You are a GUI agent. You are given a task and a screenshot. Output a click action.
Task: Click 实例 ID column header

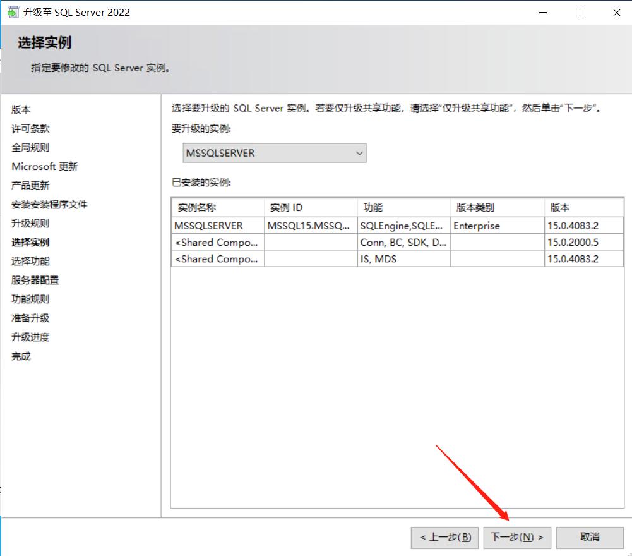(x=311, y=208)
